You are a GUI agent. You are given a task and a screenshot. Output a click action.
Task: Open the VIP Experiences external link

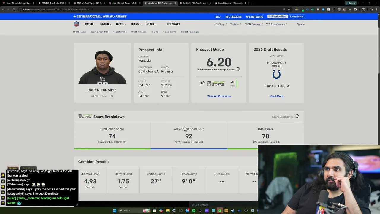[277, 24]
